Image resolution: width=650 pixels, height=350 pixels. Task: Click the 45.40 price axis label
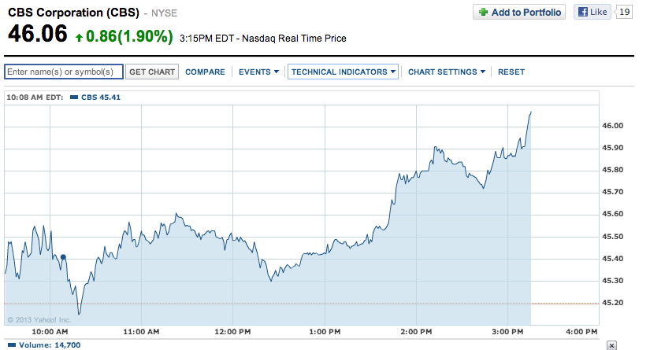point(613,259)
